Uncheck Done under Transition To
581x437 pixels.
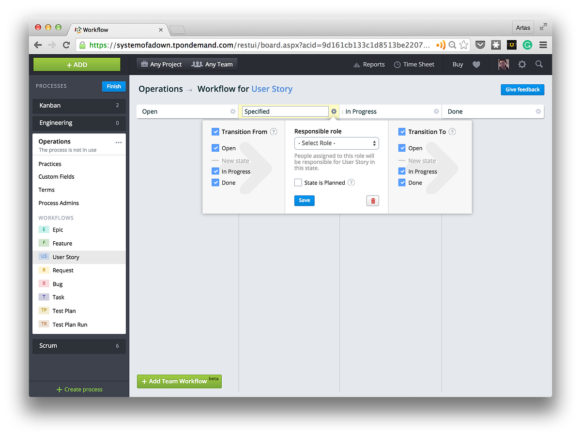[402, 183]
